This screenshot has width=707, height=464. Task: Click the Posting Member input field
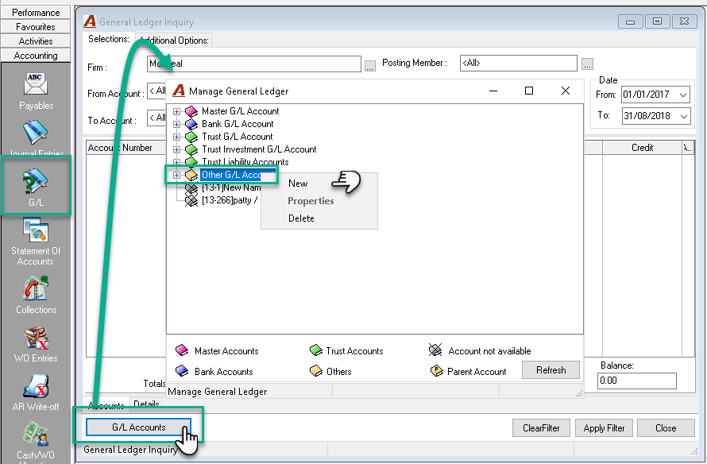[x=519, y=63]
